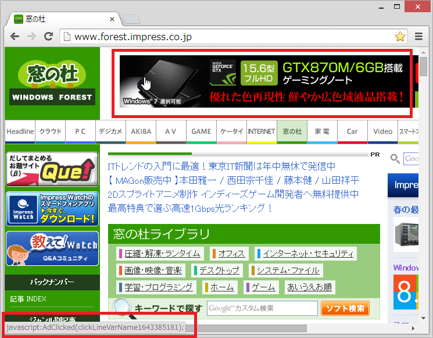
Task: Click the 教えて!Watch Q&A community banner
Action: click(52, 248)
